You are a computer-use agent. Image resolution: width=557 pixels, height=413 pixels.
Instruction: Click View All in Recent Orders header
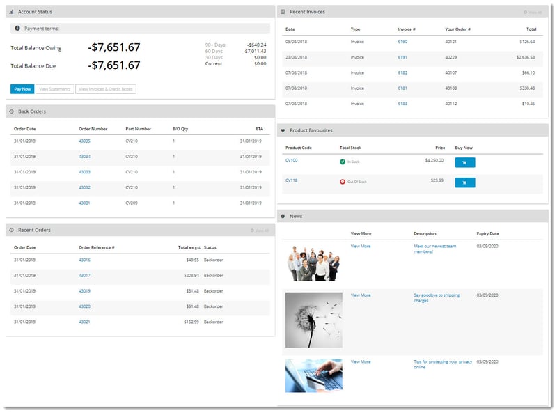260,231
